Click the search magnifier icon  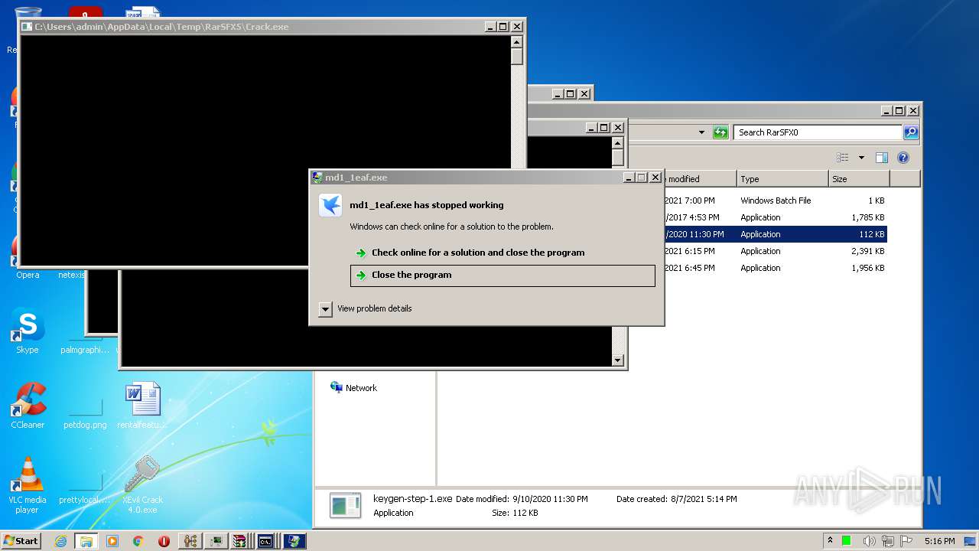click(910, 132)
